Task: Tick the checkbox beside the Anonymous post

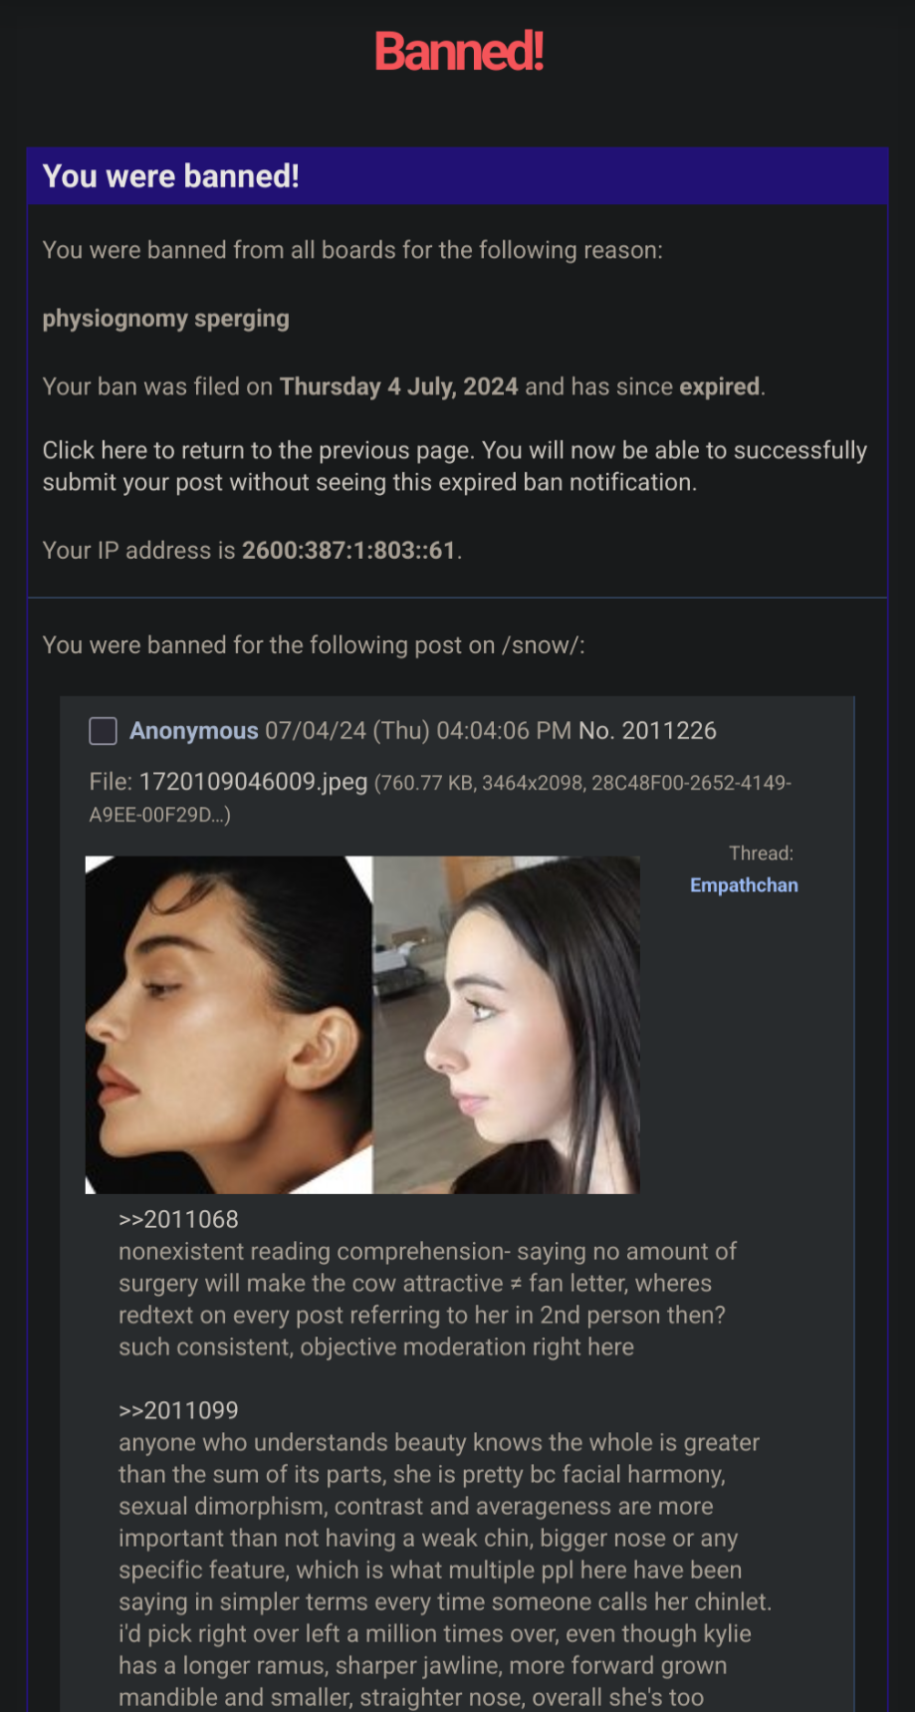Action: (x=104, y=731)
